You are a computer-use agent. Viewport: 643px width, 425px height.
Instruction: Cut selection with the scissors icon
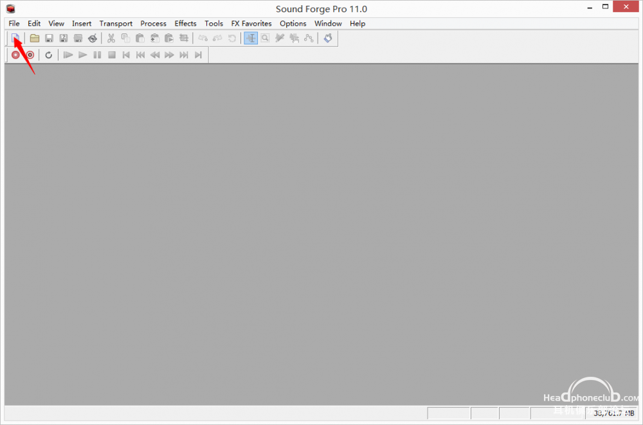pyautogui.click(x=111, y=38)
